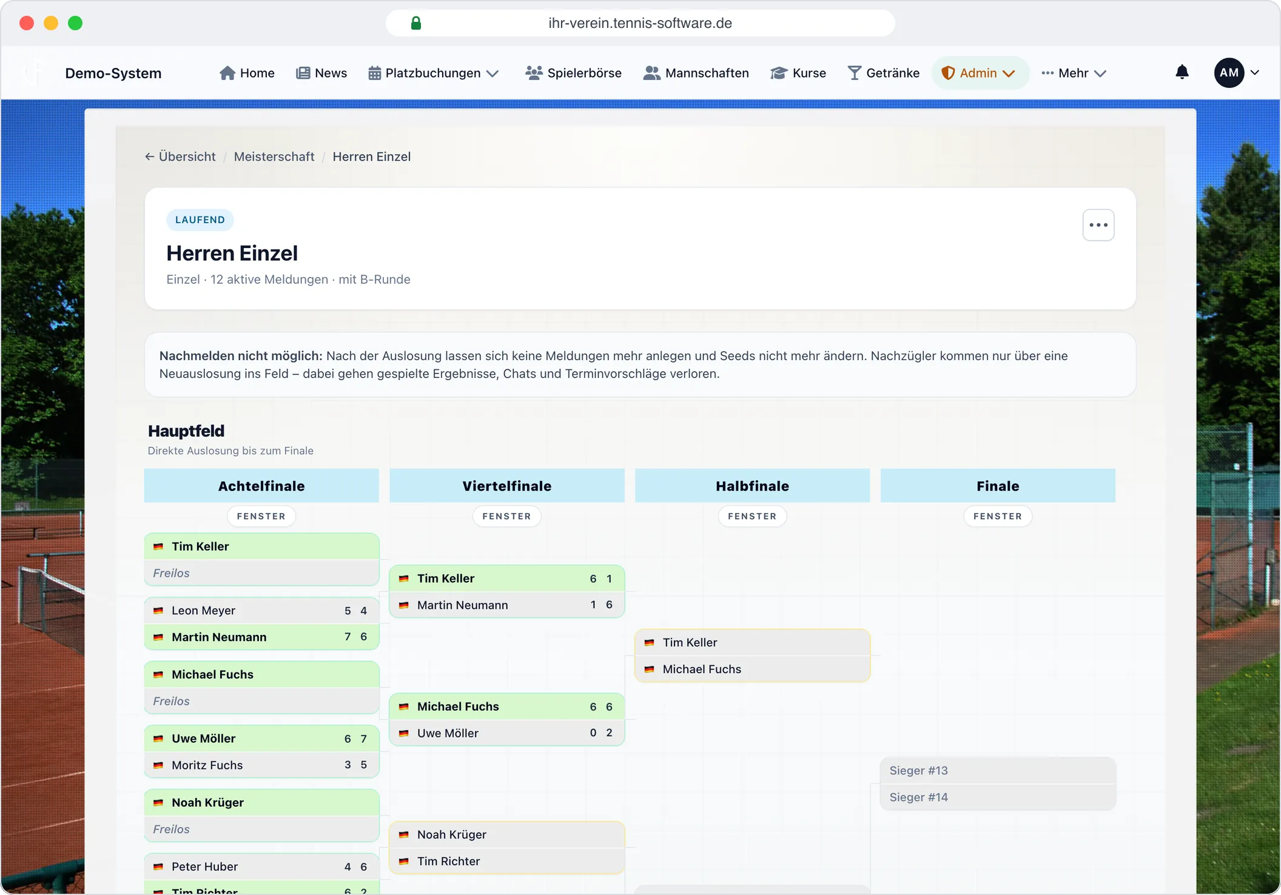
Task: Go to the Spielerbörse menu item
Action: [573, 73]
